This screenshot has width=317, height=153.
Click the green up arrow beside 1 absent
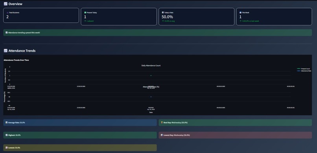(x=85, y=21)
